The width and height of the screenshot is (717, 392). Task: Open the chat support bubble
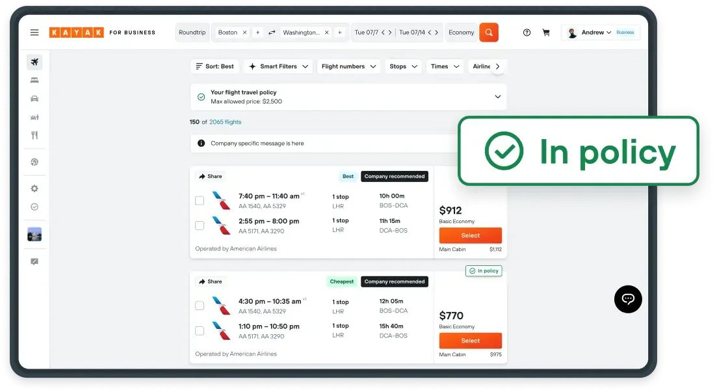(x=628, y=299)
